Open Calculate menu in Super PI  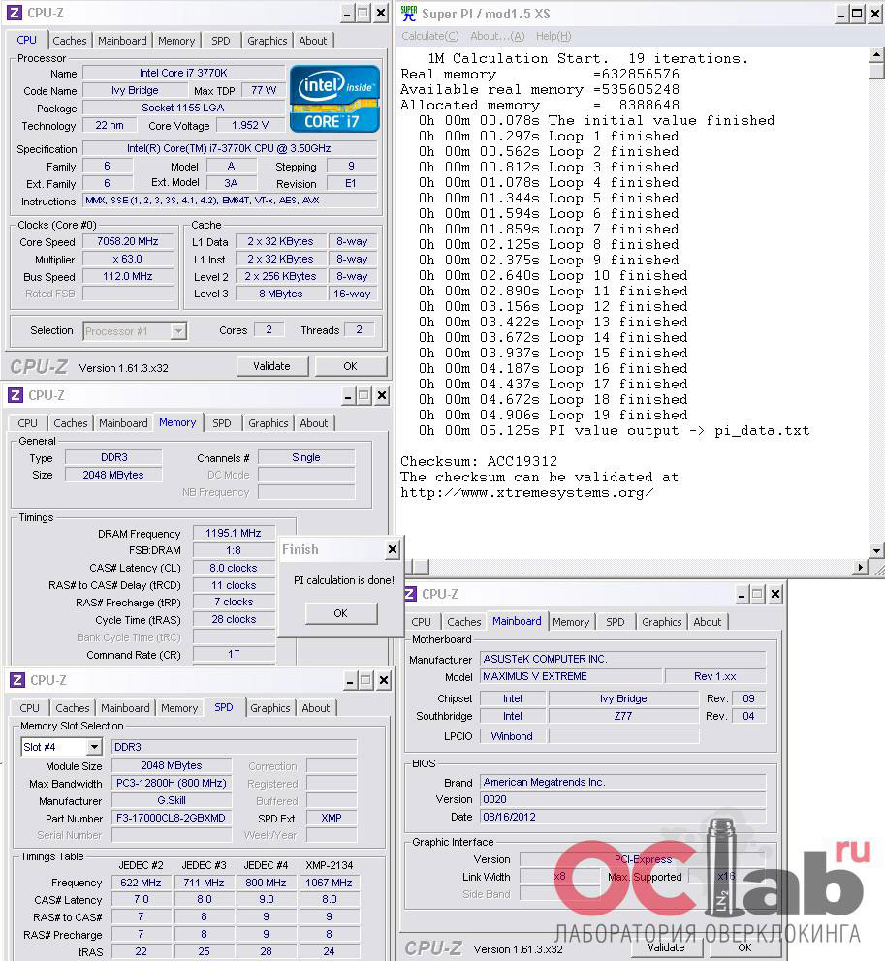(430, 36)
